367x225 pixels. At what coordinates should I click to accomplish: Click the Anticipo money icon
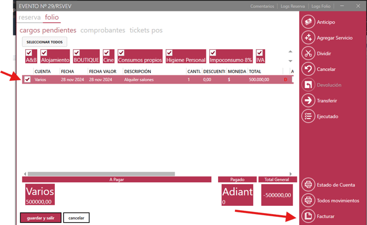coord(308,22)
